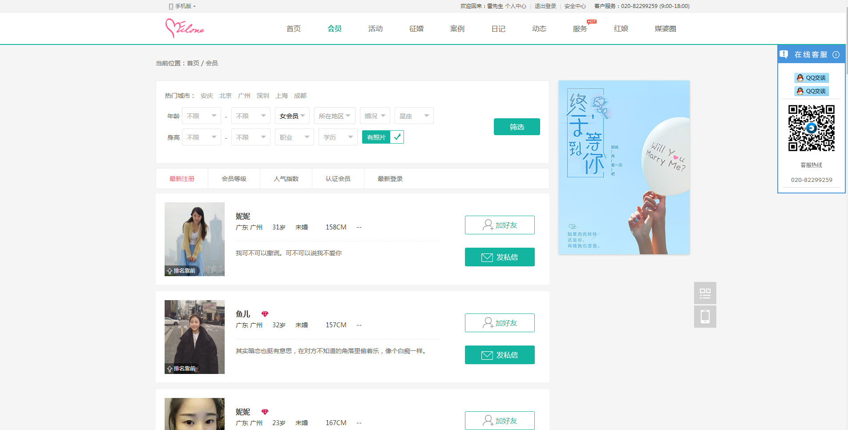This screenshot has height=430, width=848.
Task: Open 服务 in the main navigation
Action: (x=580, y=28)
